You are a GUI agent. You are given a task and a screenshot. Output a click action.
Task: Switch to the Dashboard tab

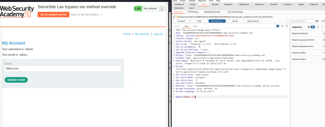(x=179, y=4)
